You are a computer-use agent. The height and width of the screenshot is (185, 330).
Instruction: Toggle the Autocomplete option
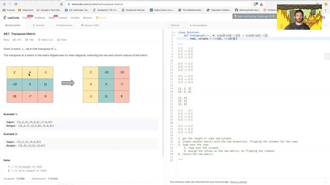199,25
